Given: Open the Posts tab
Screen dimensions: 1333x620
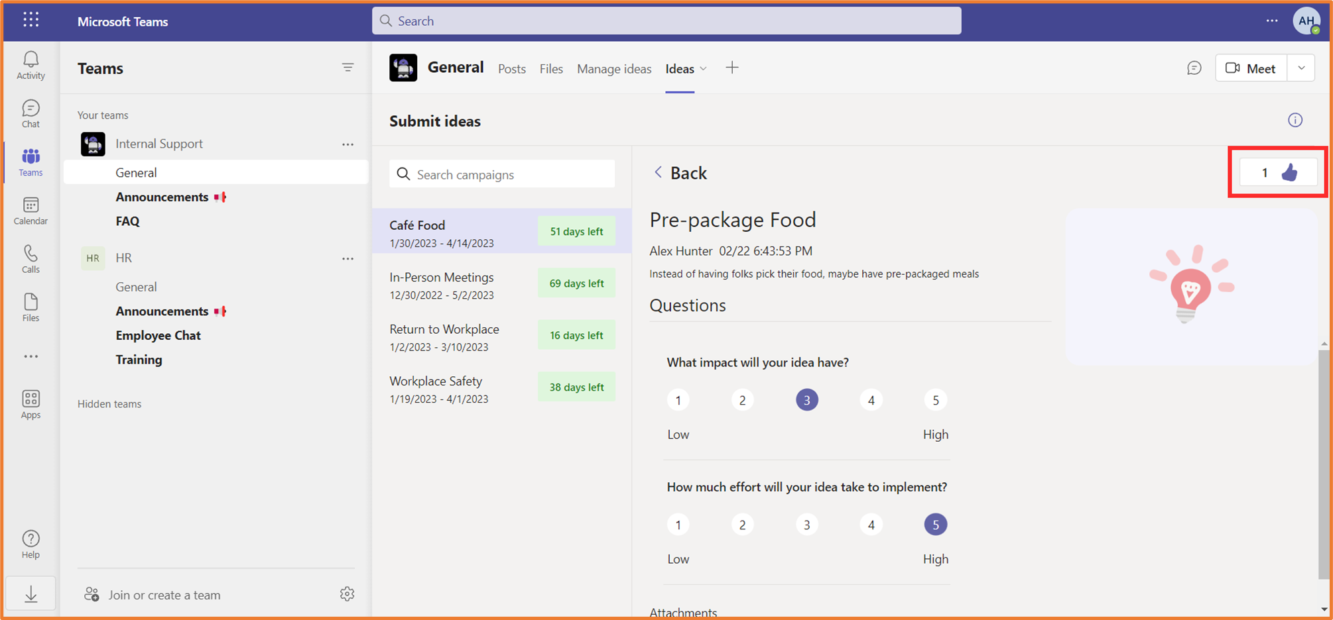Looking at the screenshot, I should pyautogui.click(x=511, y=68).
